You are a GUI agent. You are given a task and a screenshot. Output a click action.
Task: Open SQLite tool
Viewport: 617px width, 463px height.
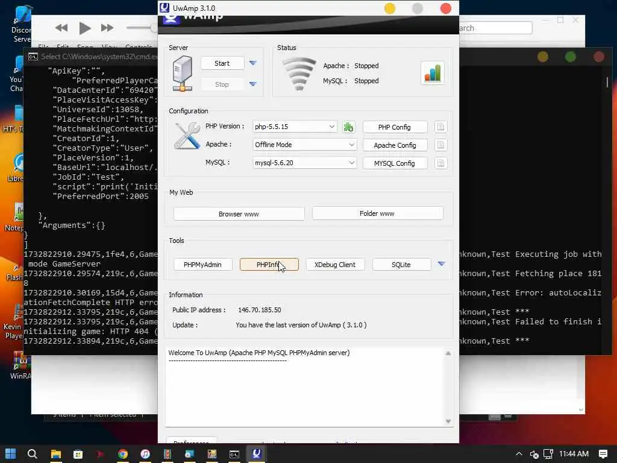401,265
